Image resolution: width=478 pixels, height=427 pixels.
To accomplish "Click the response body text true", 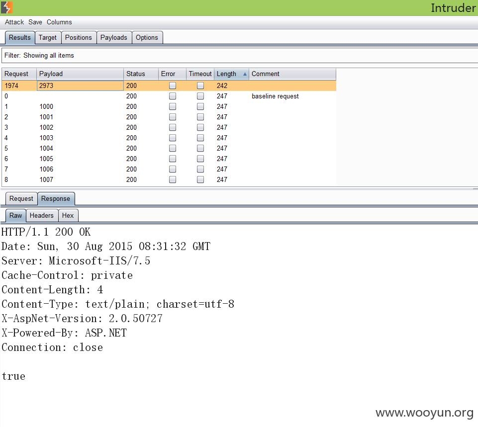I will point(13,376).
